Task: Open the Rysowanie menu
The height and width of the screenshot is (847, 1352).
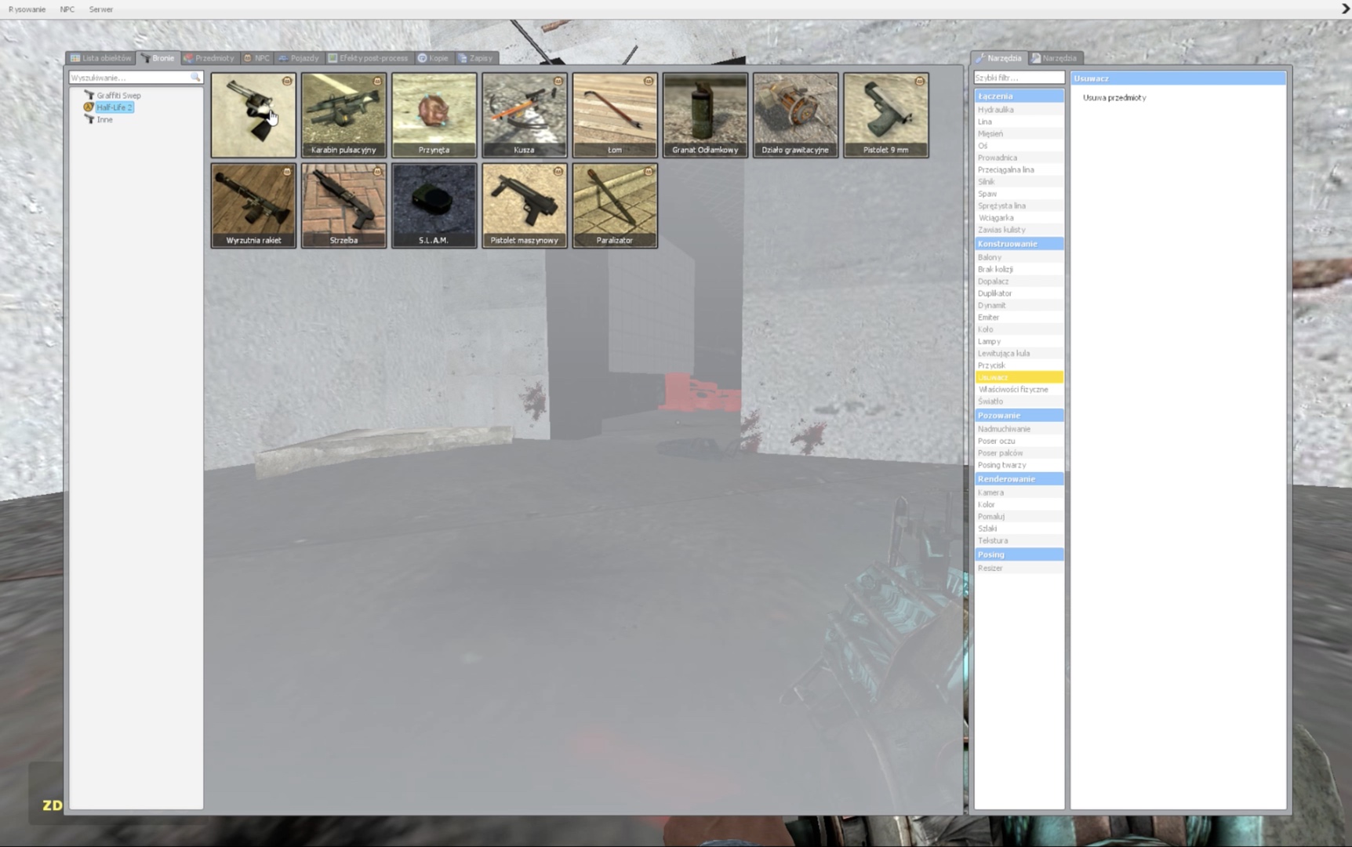Action: click(27, 9)
